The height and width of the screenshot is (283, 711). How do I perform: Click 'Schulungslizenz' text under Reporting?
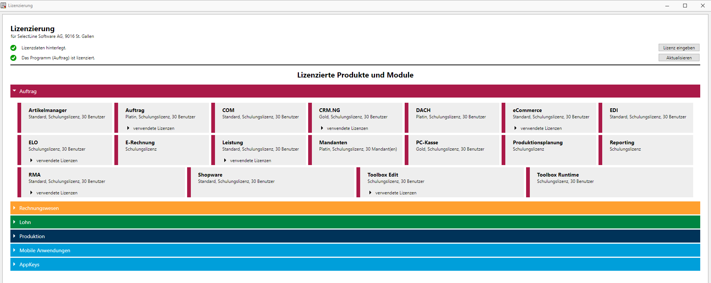625,149
